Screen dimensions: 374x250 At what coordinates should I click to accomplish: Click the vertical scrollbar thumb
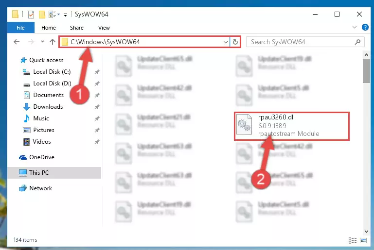click(x=366, y=71)
